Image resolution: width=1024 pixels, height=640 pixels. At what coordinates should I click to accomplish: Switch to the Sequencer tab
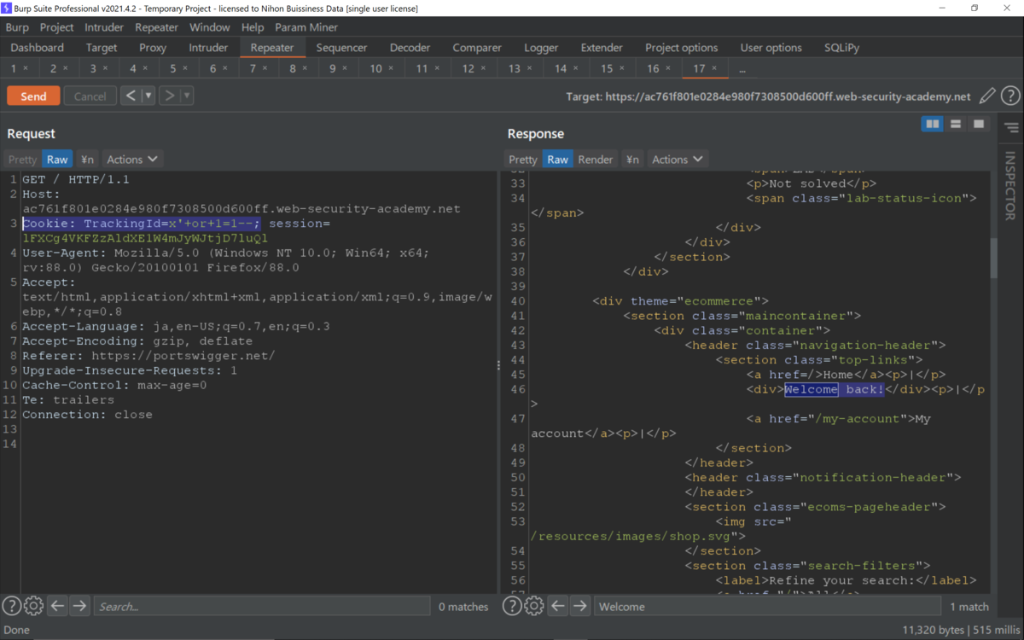(x=341, y=48)
